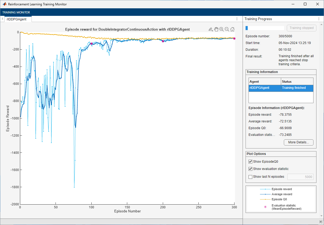
Task: Restore plot view with Home icon
Action: pyautogui.click(x=232, y=29)
